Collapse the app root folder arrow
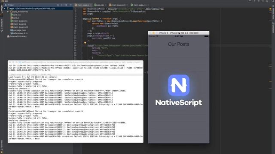Screen dimensions: 275x154 pyautogui.click(x=5, y=9)
